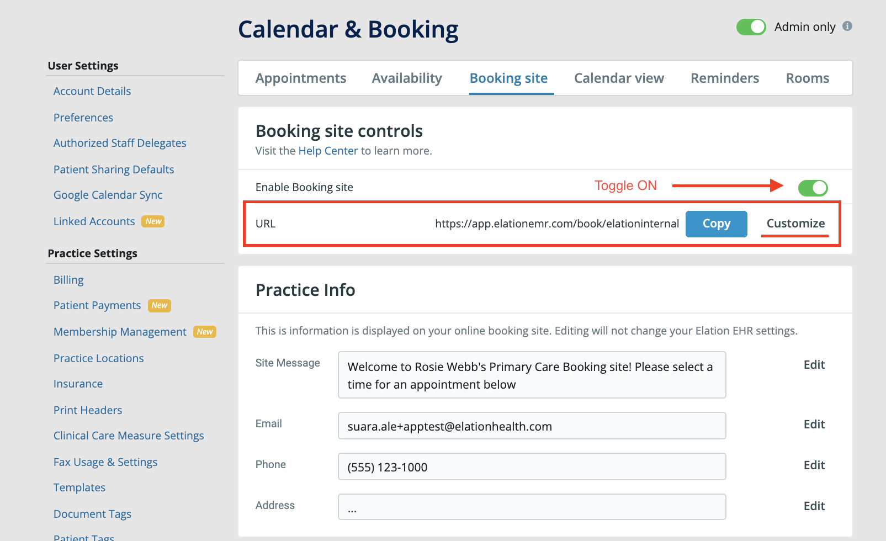Screen dimensions: 886x541
Task: Open the Reminders tab
Action: pos(724,78)
